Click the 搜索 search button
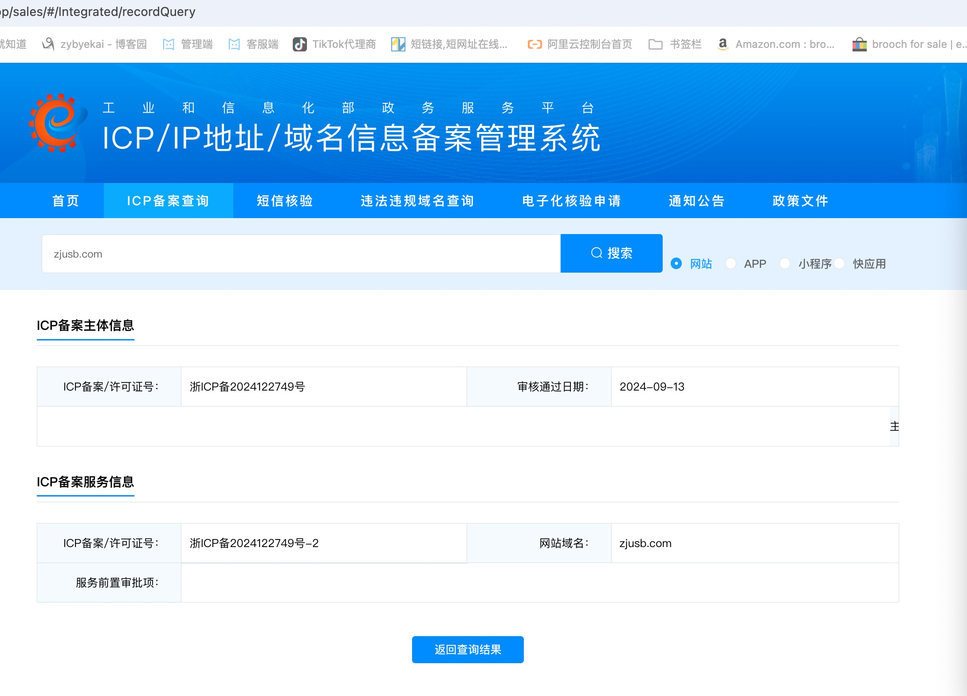The width and height of the screenshot is (967, 696). point(611,253)
